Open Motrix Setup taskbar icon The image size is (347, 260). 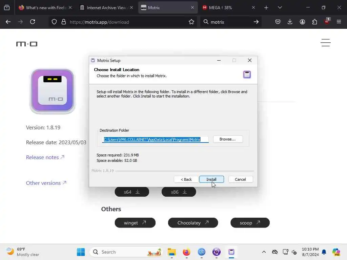pos(231,252)
